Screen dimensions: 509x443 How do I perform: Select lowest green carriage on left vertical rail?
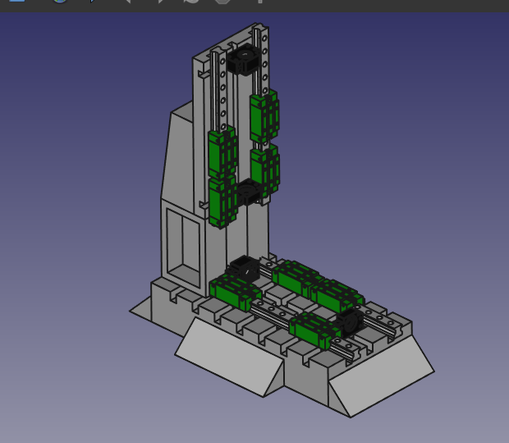[x=222, y=201]
